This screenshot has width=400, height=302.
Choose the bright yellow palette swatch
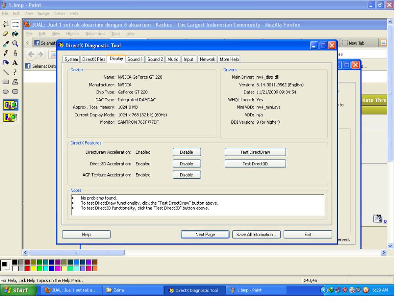tap(33, 268)
